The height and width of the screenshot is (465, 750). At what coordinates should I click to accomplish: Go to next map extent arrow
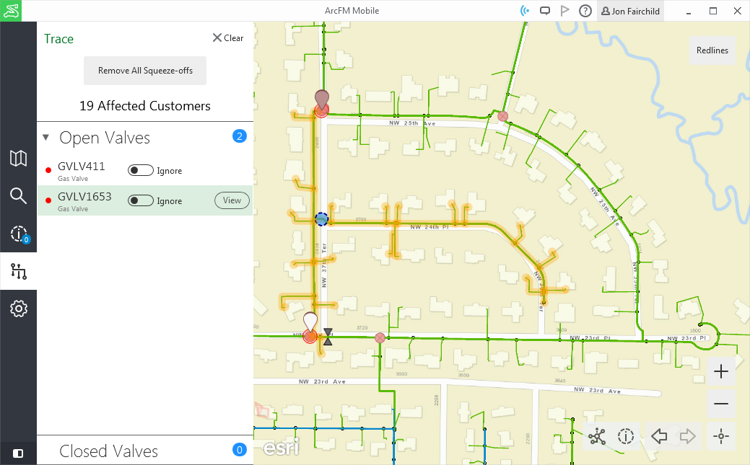click(687, 436)
